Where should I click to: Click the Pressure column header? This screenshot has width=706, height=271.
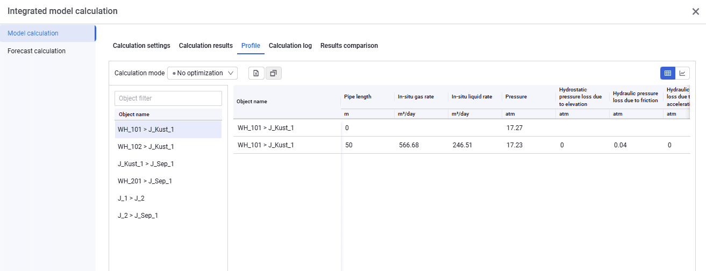pyautogui.click(x=529, y=97)
